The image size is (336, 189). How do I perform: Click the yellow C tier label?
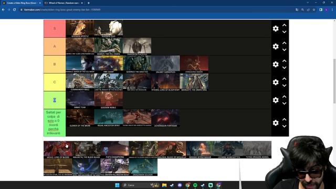tap(55, 82)
